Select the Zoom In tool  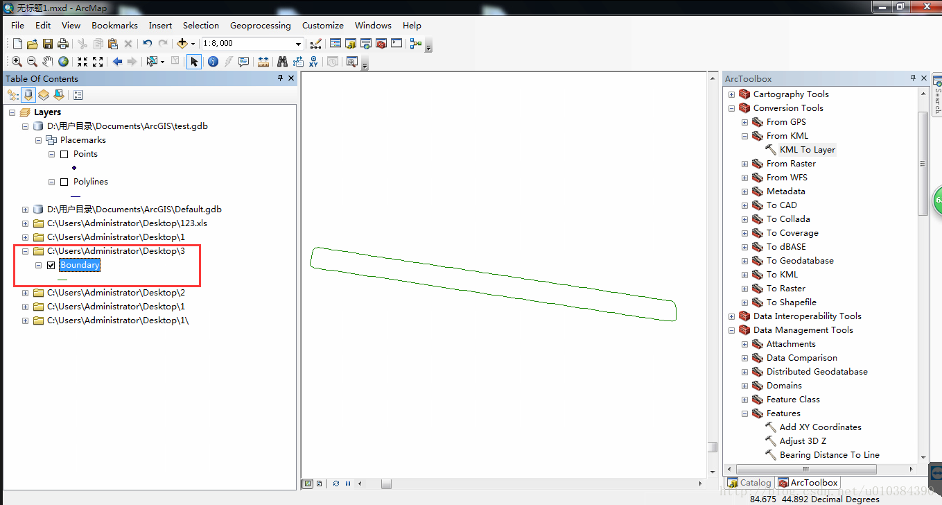pos(17,62)
